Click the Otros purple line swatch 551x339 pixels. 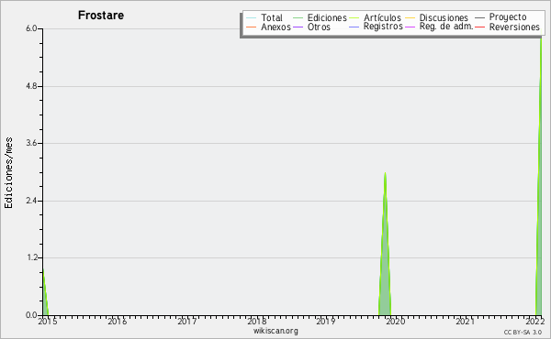point(298,27)
